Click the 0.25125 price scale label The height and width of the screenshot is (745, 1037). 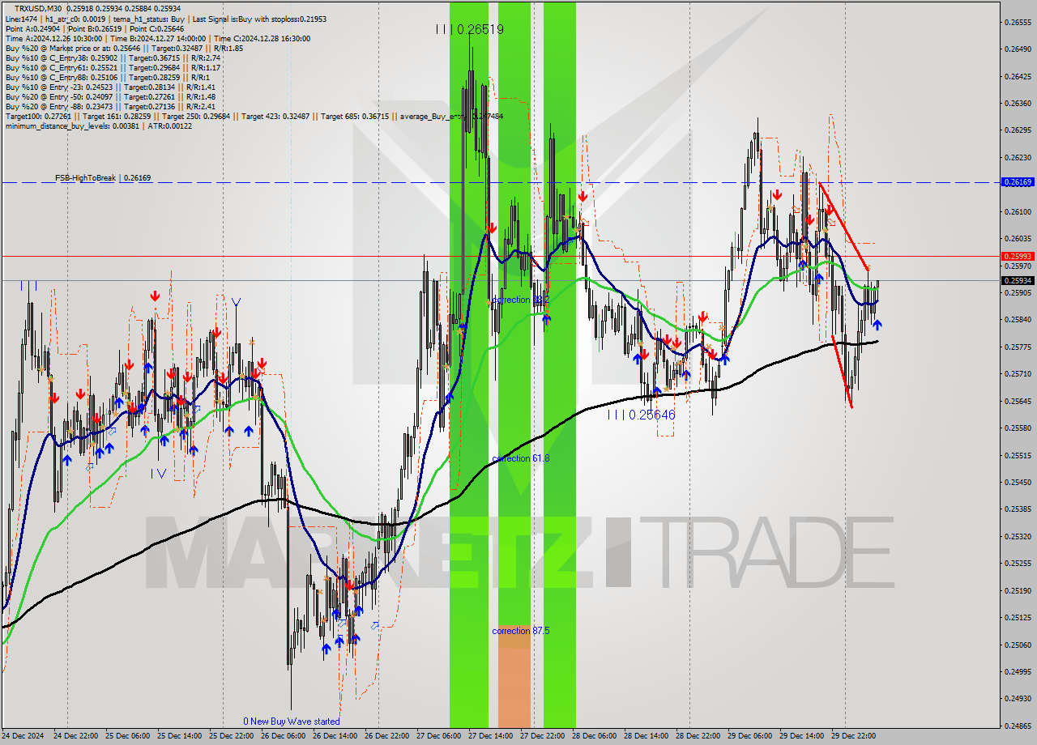click(x=1018, y=617)
